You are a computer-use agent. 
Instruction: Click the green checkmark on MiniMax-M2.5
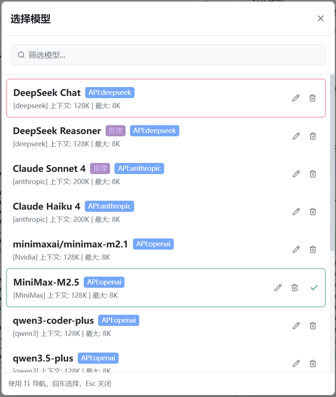[x=314, y=288]
